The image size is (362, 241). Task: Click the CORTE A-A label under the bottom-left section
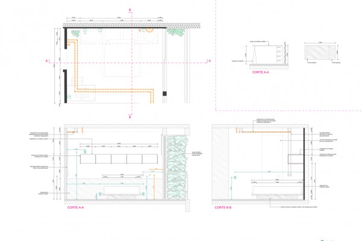75,207
